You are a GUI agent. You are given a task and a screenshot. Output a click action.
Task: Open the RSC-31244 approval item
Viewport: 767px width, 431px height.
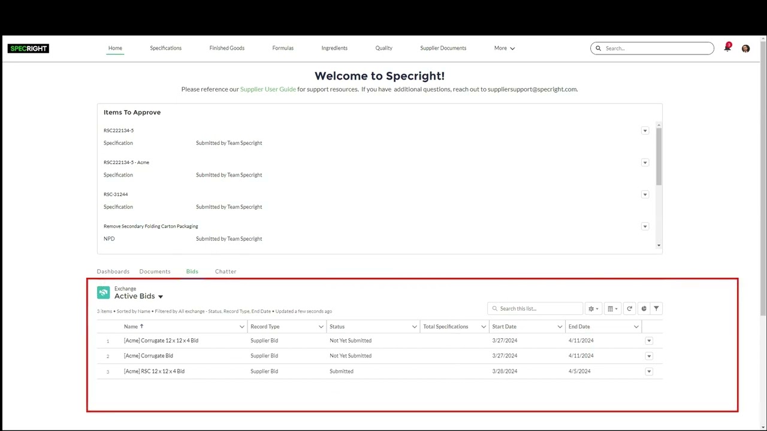point(116,195)
